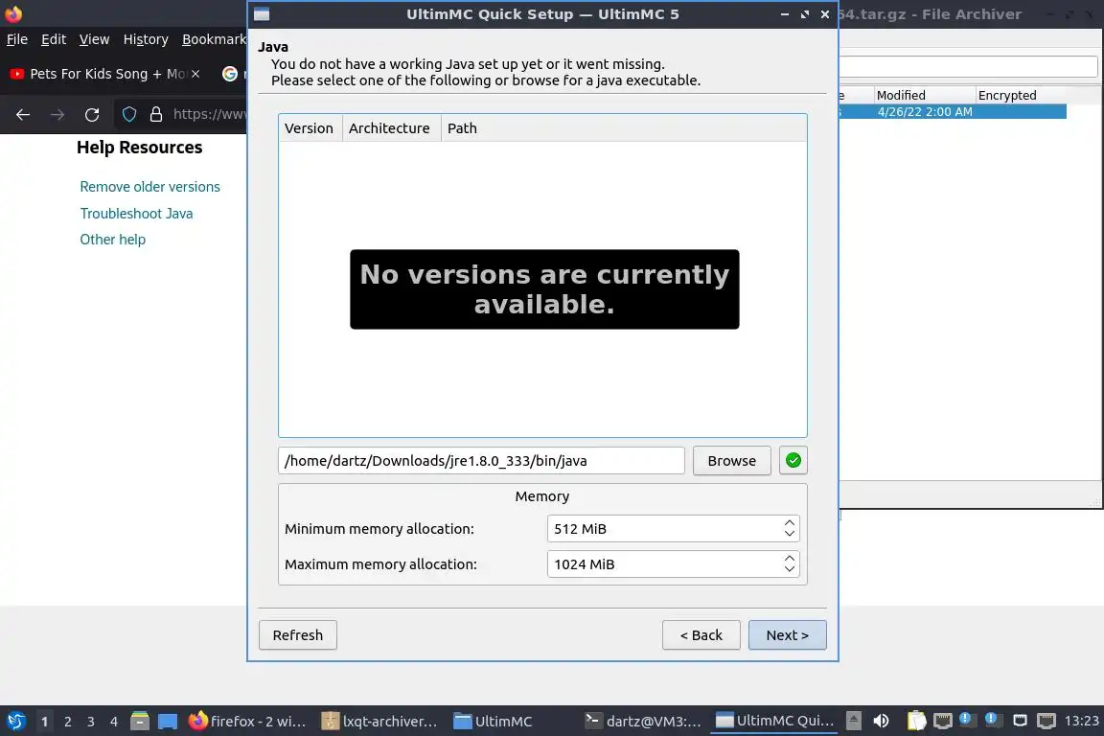Screen dimensions: 1104x736
Task: Click the Browse button for Java path
Action: (x=731, y=461)
